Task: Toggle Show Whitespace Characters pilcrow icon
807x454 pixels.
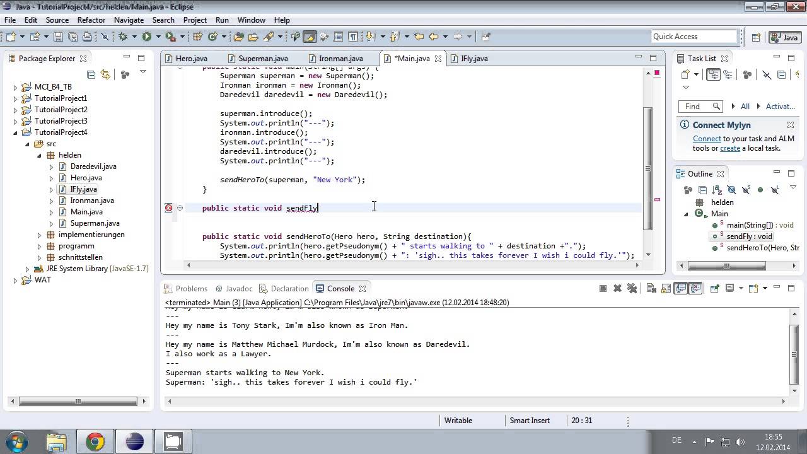Action: click(352, 37)
